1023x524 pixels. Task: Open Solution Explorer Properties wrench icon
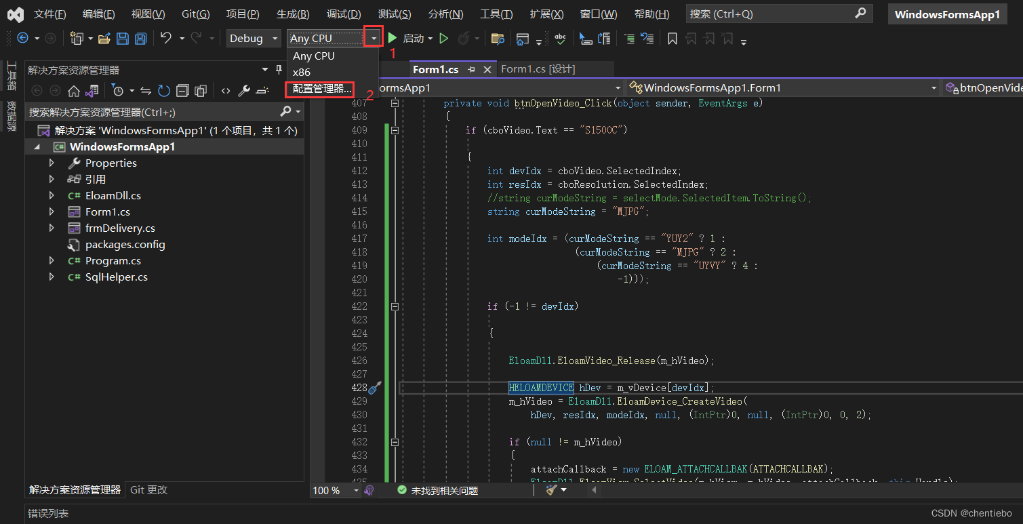pos(244,91)
